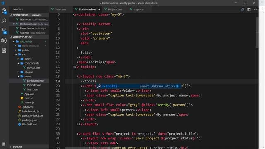265x149 pixels.
Task: Select App.vue in Open Editors list
Action: tap(29, 33)
